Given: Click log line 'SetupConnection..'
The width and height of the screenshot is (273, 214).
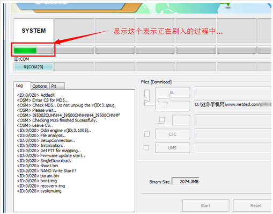Looking at the screenshot, I should tap(46, 140).
